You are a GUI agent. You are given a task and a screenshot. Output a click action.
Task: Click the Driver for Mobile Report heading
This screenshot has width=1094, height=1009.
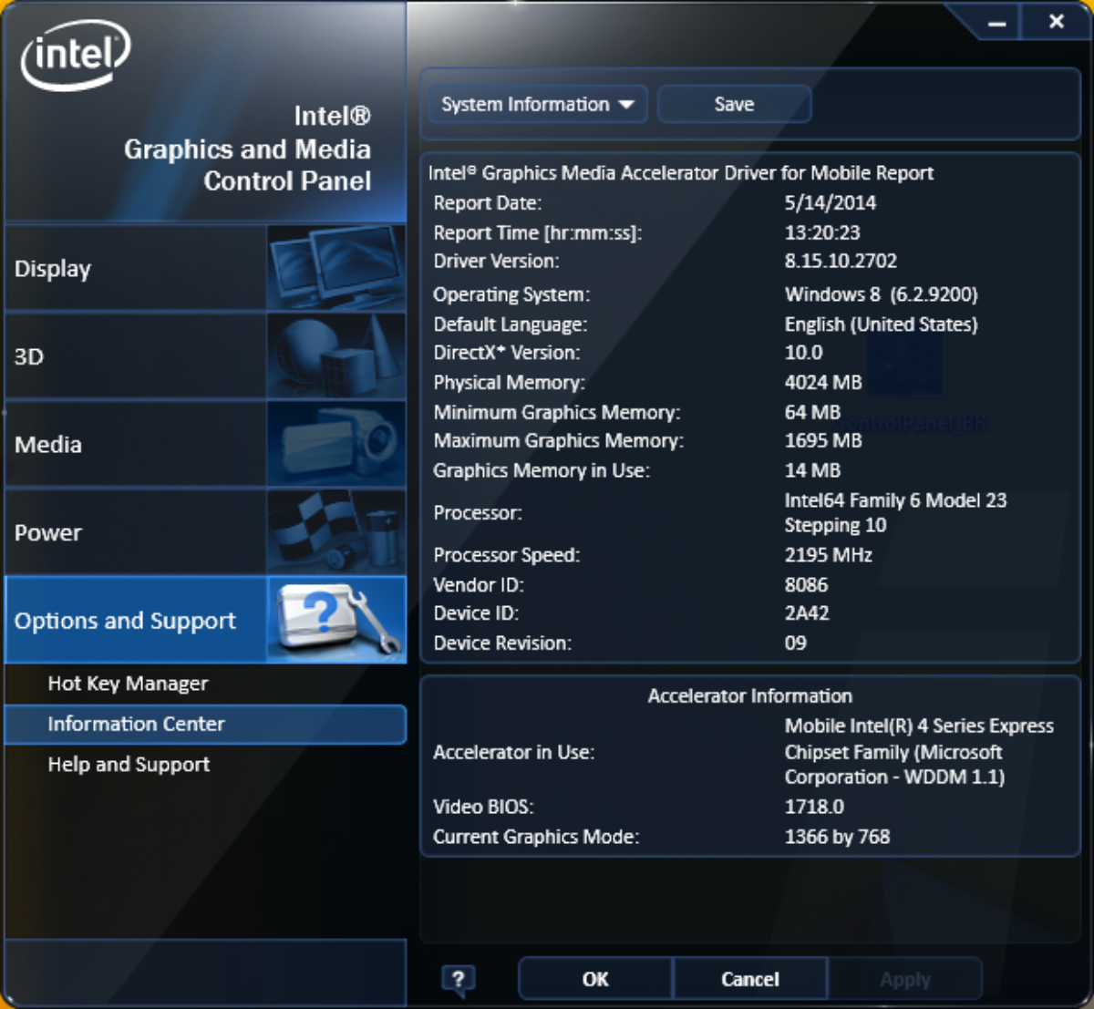(x=681, y=173)
